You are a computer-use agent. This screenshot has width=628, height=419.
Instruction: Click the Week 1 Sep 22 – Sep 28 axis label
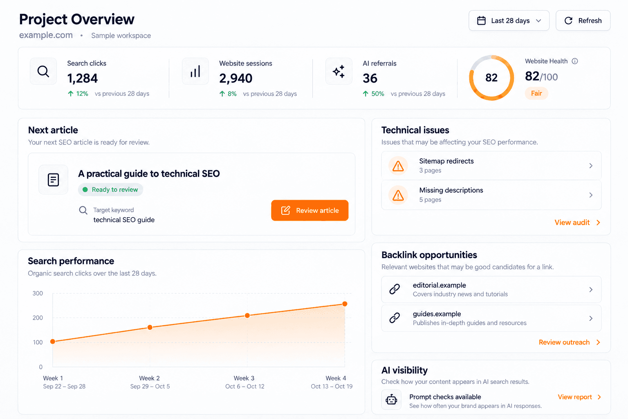coord(64,382)
